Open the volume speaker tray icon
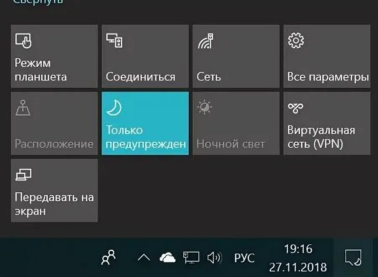Viewport: 378px width, 277px height. point(214,258)
